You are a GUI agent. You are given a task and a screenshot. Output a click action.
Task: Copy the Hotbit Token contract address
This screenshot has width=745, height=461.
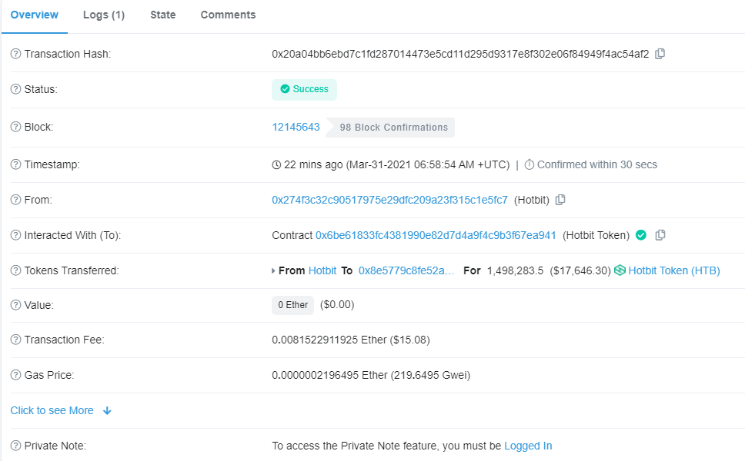tap(660, 235)
